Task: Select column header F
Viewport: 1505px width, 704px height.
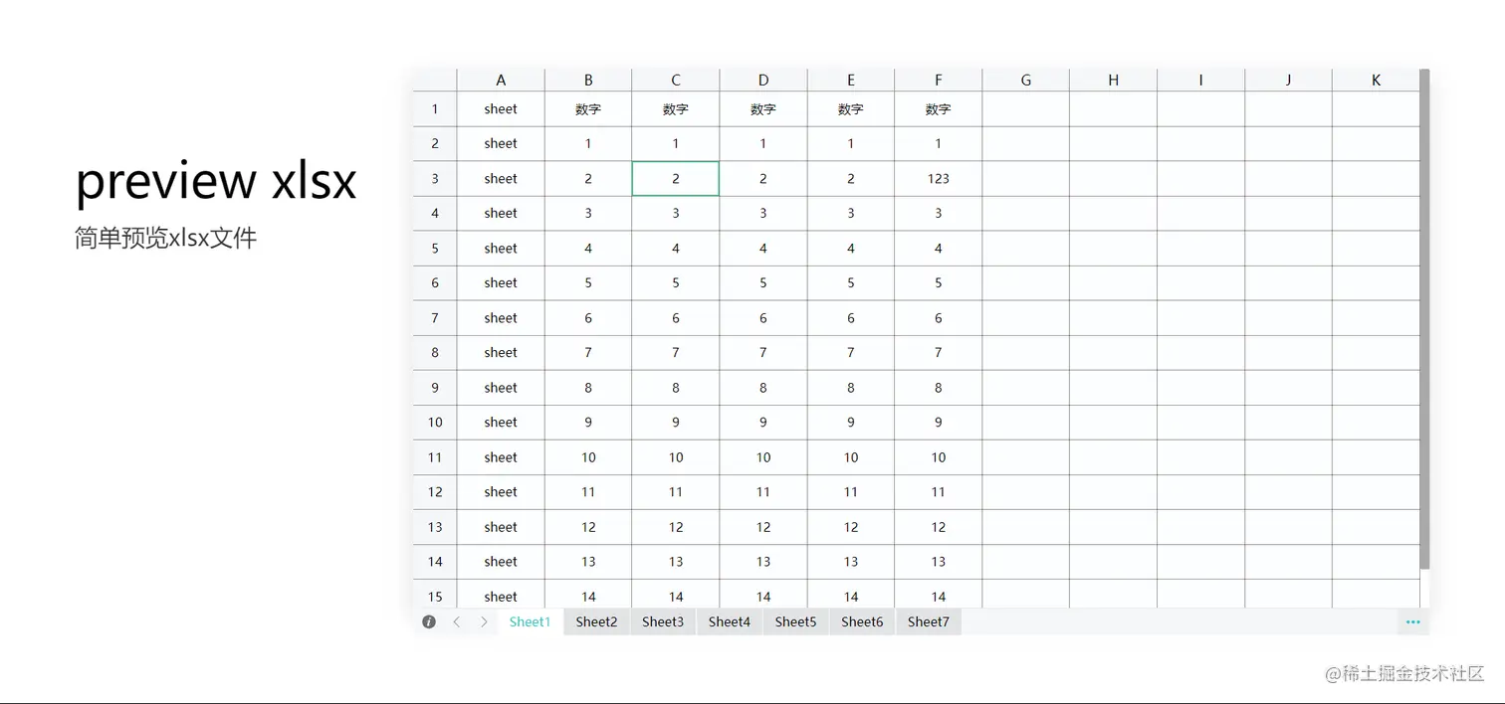Action: tap(938, 79)
